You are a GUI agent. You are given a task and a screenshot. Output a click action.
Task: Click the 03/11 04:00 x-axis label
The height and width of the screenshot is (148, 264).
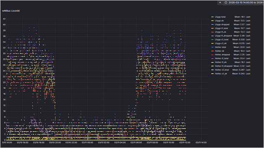coord(120,142)
